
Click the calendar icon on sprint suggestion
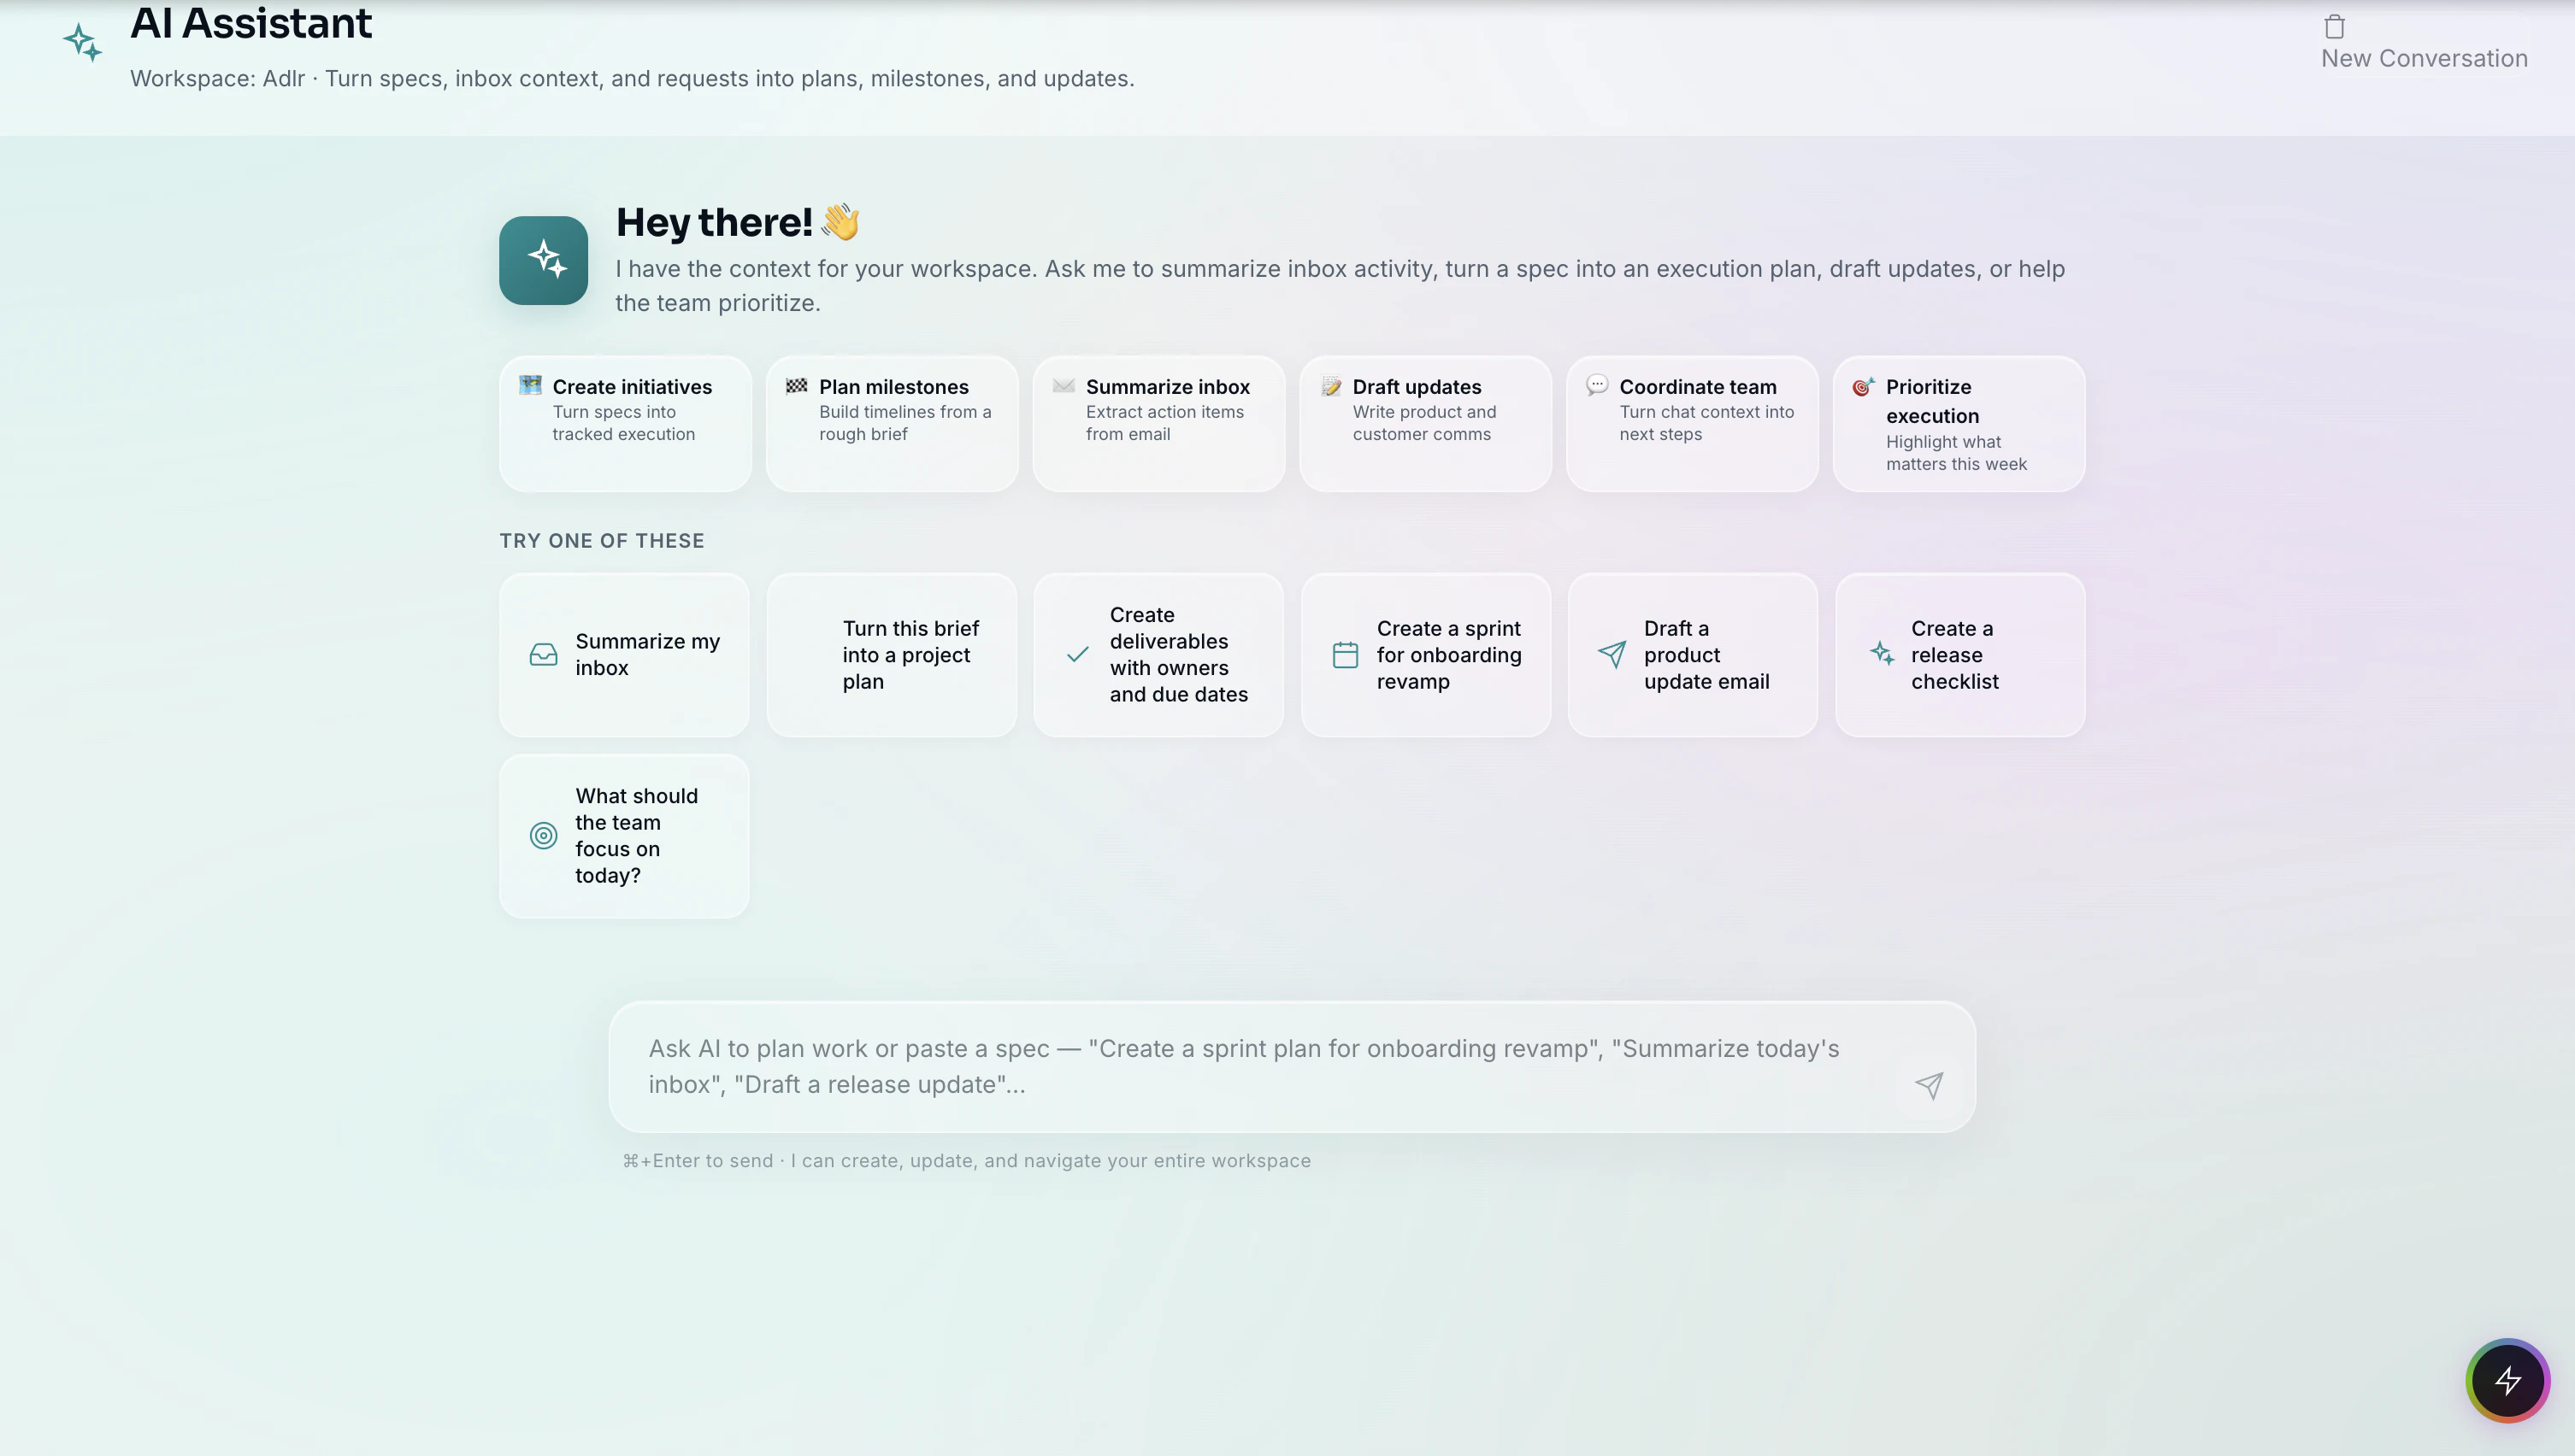tap(1346, 655)
